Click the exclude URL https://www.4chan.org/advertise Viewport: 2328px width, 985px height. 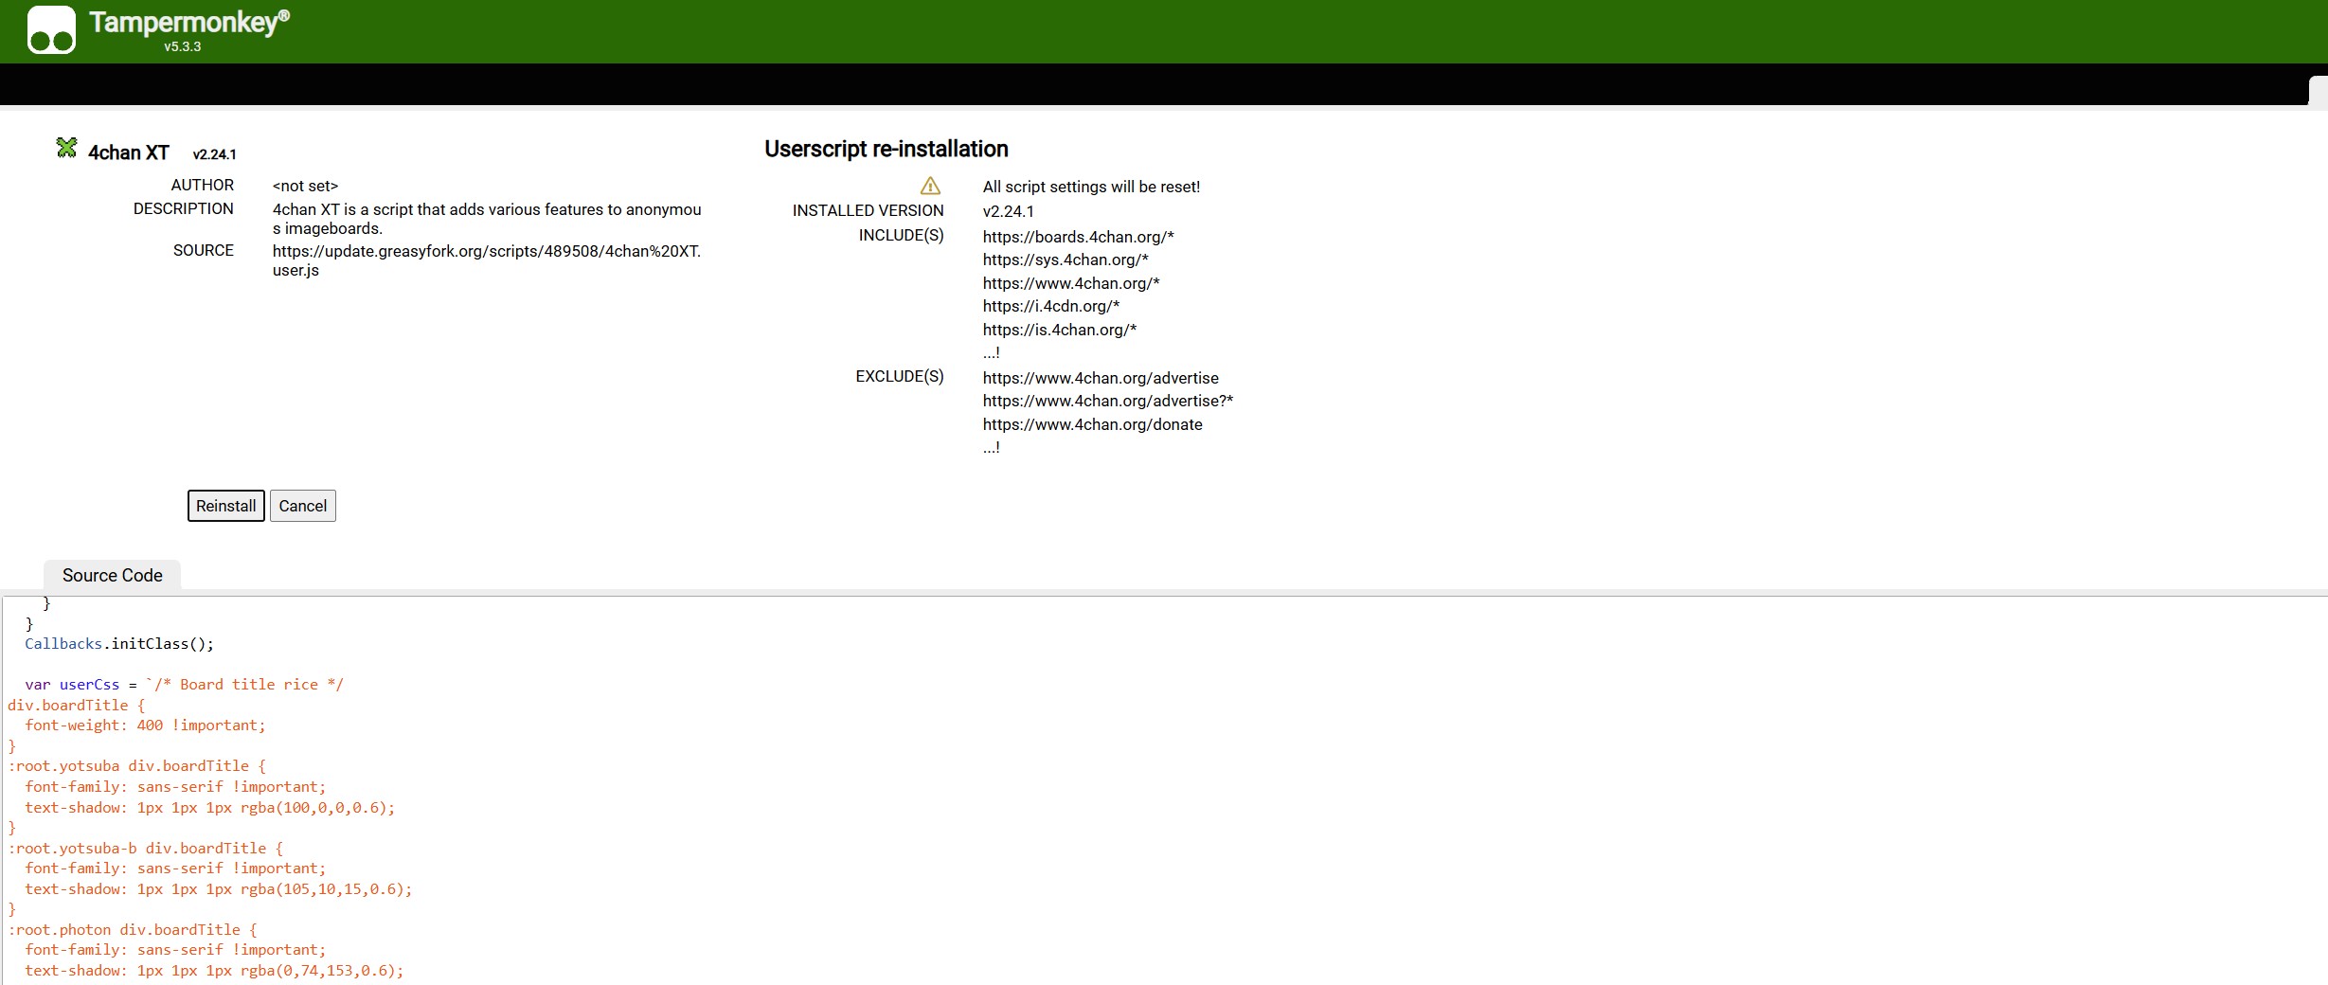pyautogui.click(x=1101, y=378)
